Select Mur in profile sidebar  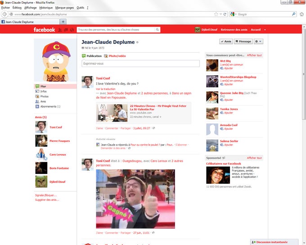(x=55, y=86)
